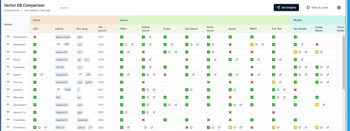Image resolution: width=350 pixels, height=131 pixels.
Task: Click the OSS column header
Action: click(35, 29)
